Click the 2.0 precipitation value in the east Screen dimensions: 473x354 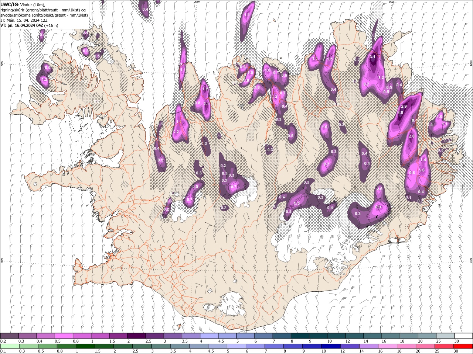coord(412,136)
